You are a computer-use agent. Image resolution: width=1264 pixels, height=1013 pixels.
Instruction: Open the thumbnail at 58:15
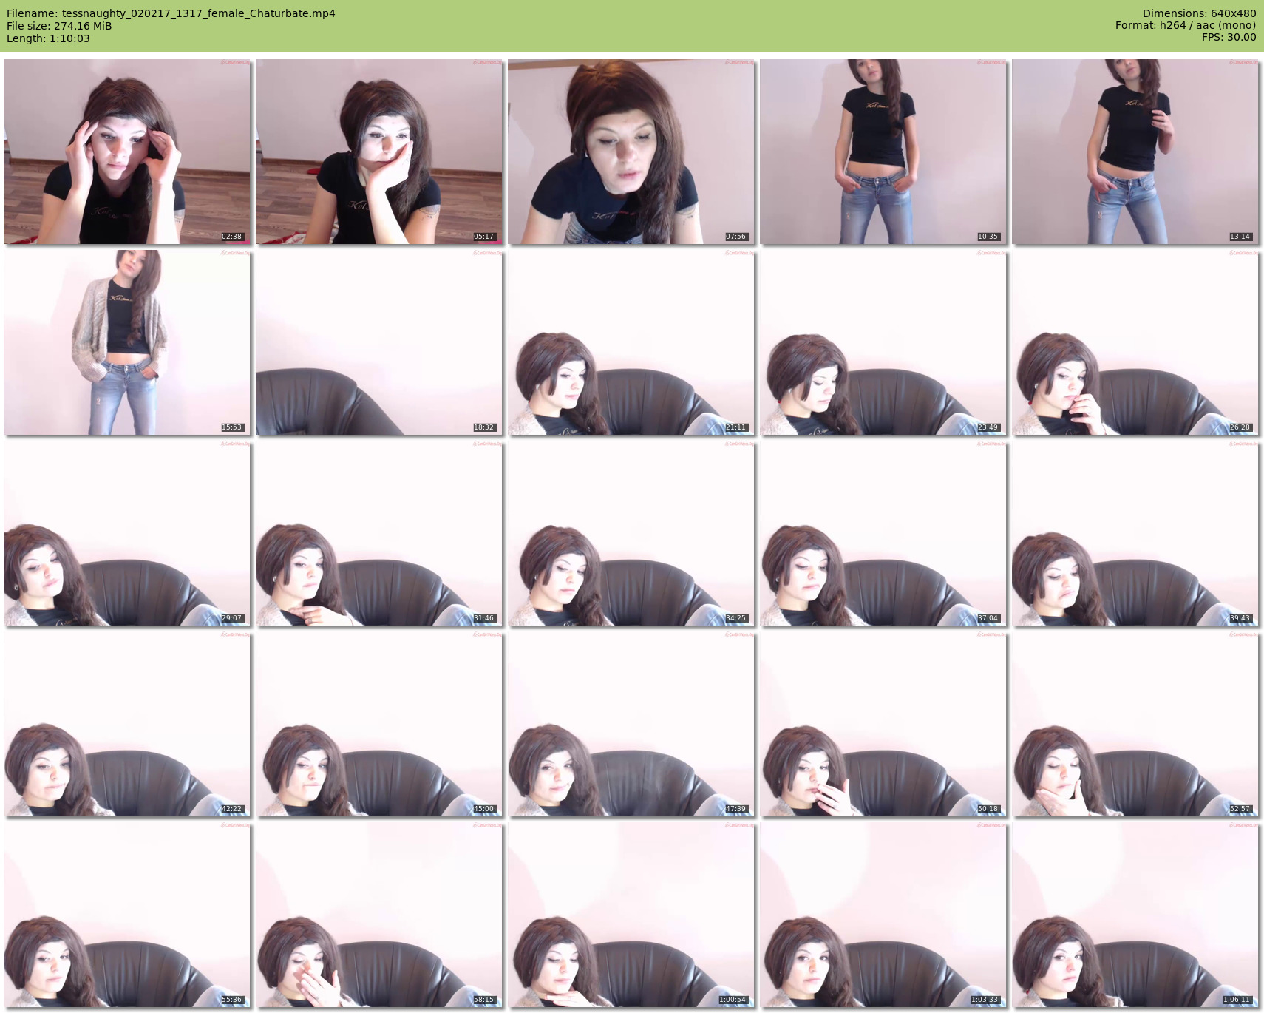(x=379, y=915)
